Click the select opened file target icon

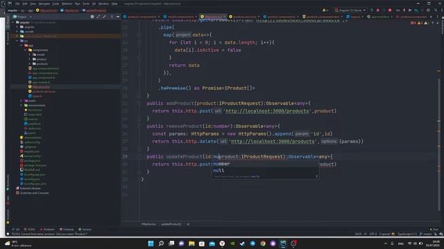[92, 17]
